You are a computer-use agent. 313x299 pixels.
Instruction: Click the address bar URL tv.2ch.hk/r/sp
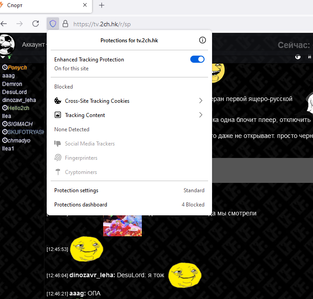[102, 24]
